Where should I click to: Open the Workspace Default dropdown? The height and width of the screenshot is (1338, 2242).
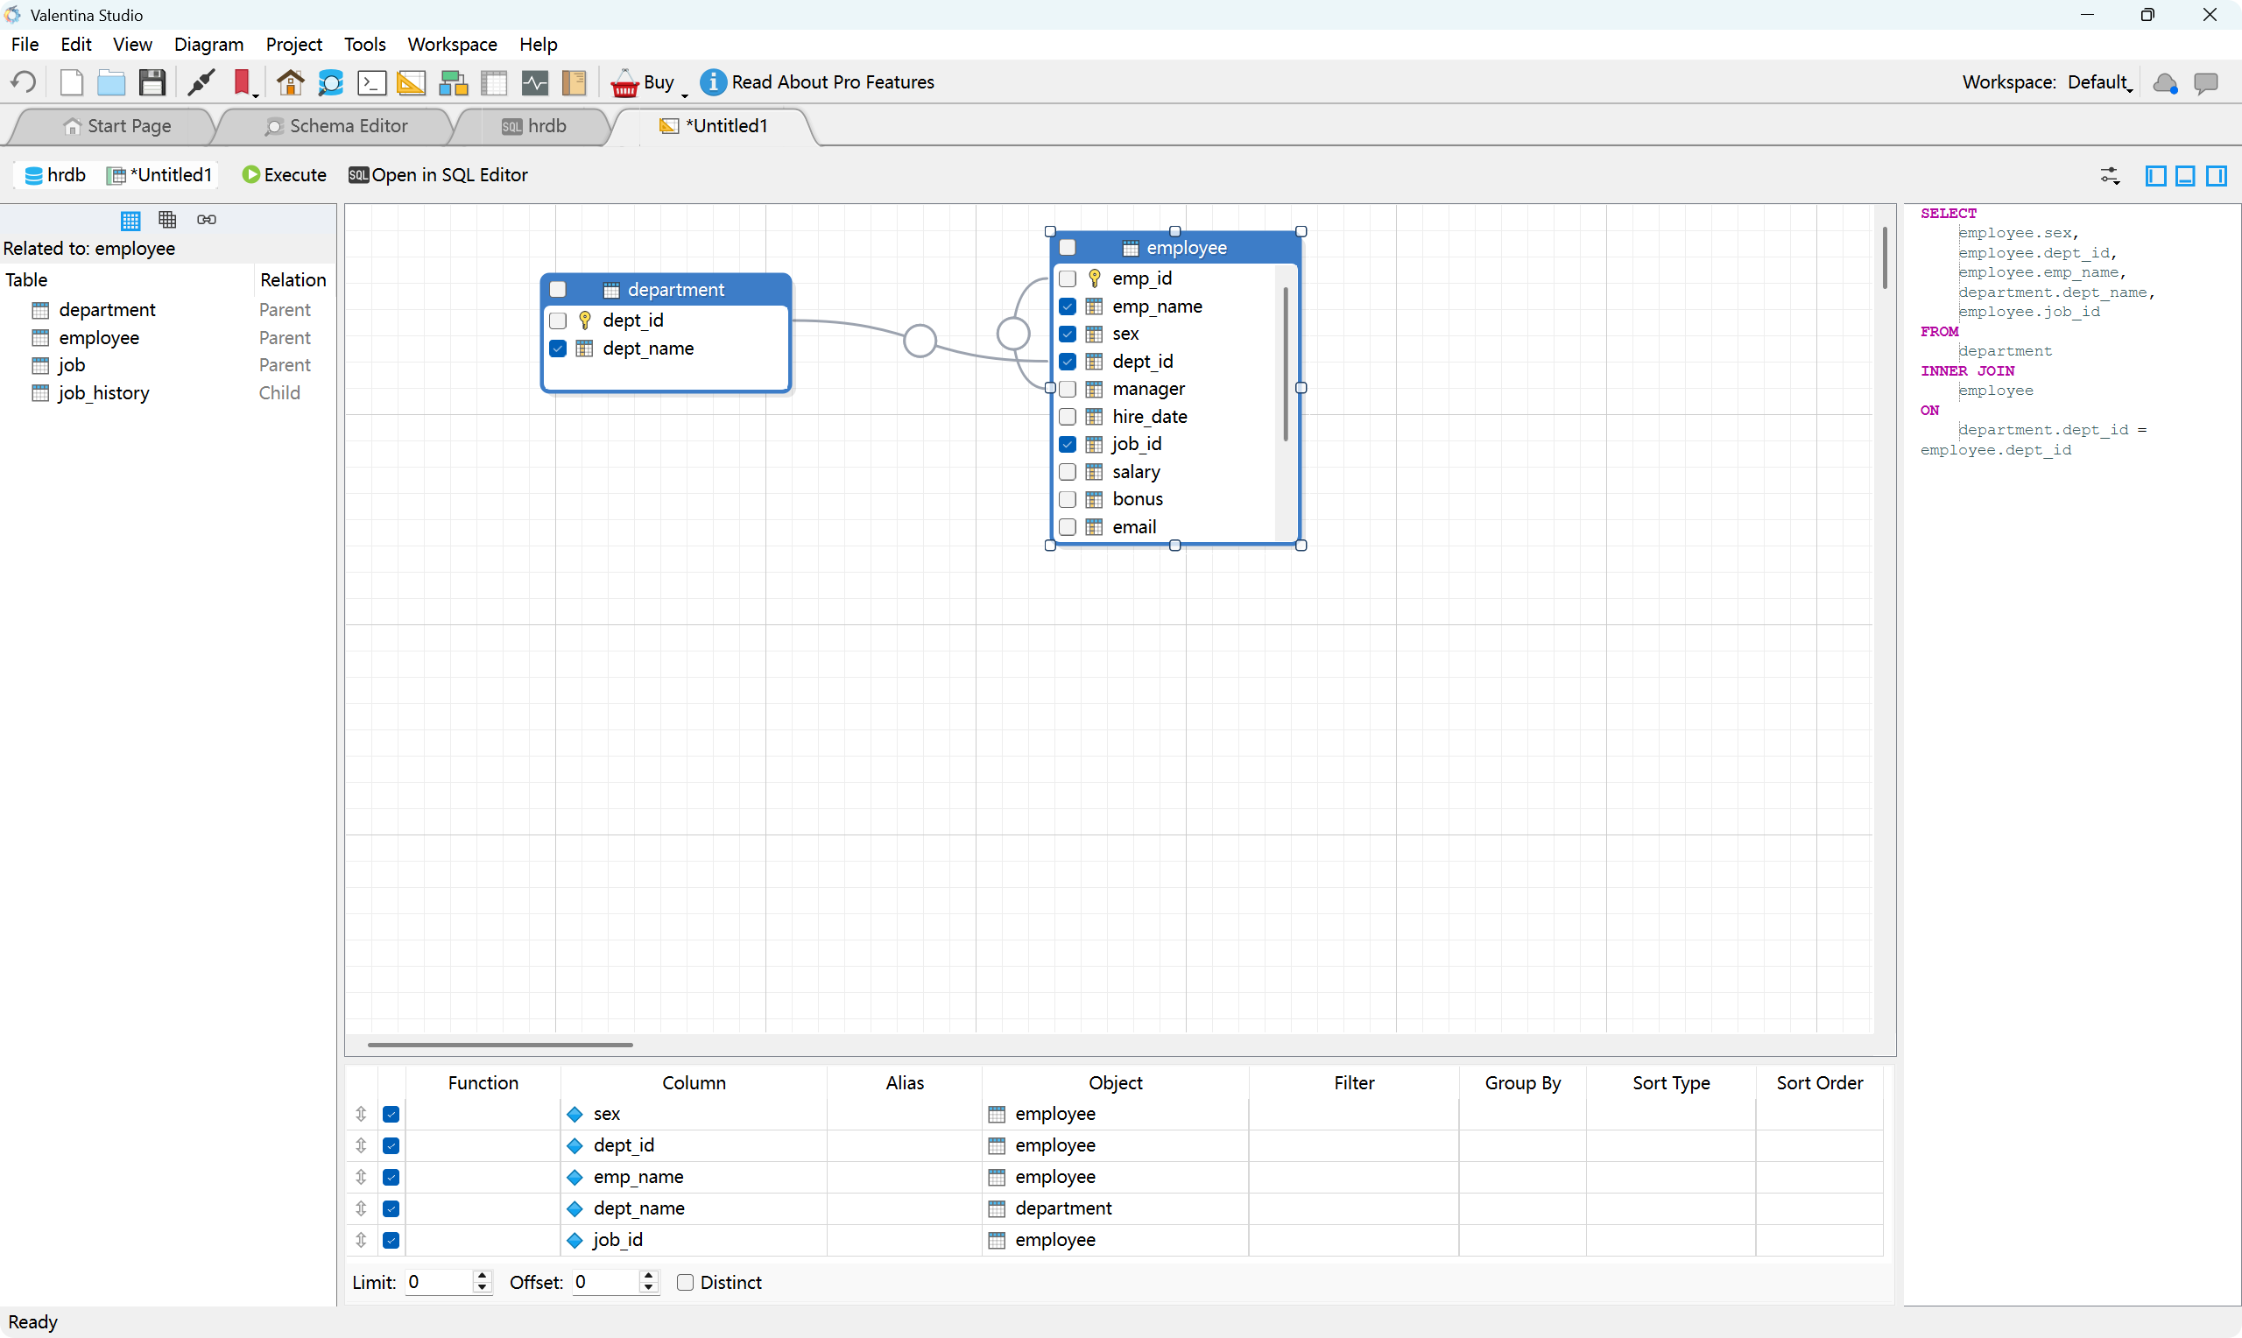(x=2100, y=82)
